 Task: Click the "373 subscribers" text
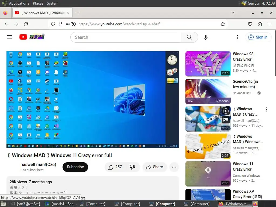[32, 170]
